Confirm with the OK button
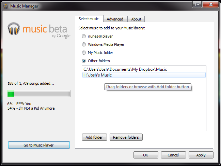This screenshot has height=166, width=221. 146,155
